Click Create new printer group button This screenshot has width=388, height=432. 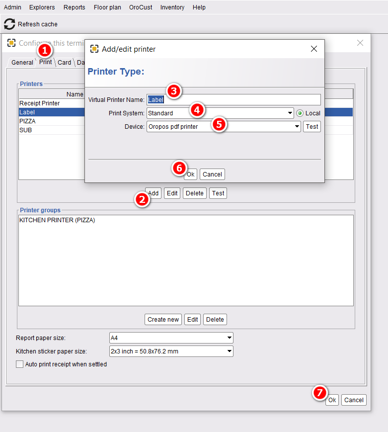163,319
